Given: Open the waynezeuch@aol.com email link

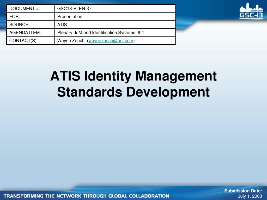Looking at the screenshot, I should [x=111, y=41].
